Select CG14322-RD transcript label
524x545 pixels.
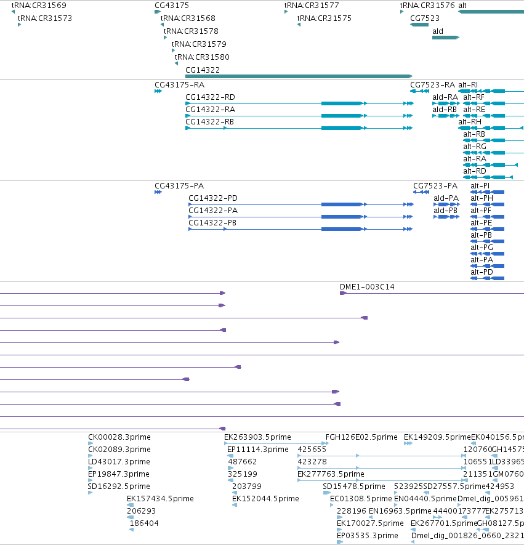pos(210,97)
